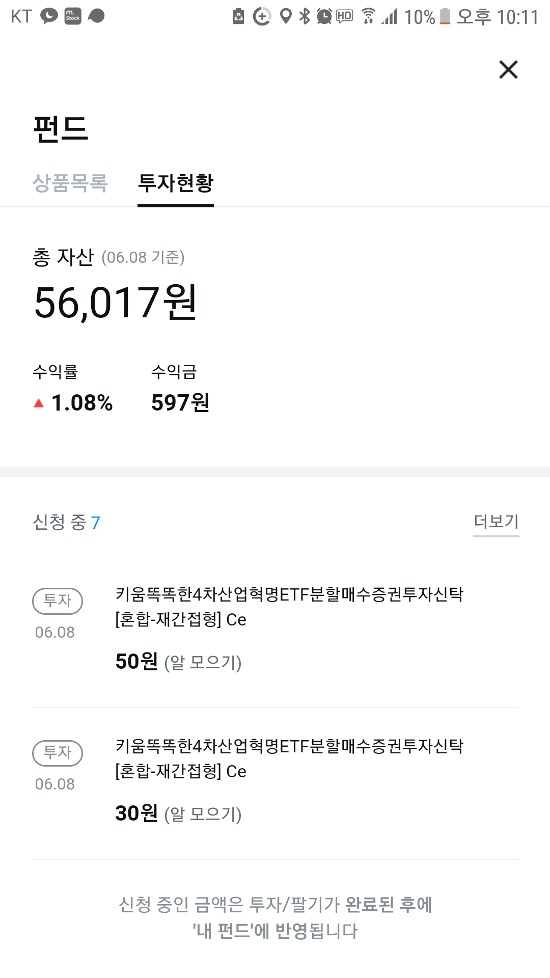Tap the battery icon in status bar
Viewport: 550px width, 978px height.
(445, 16)
